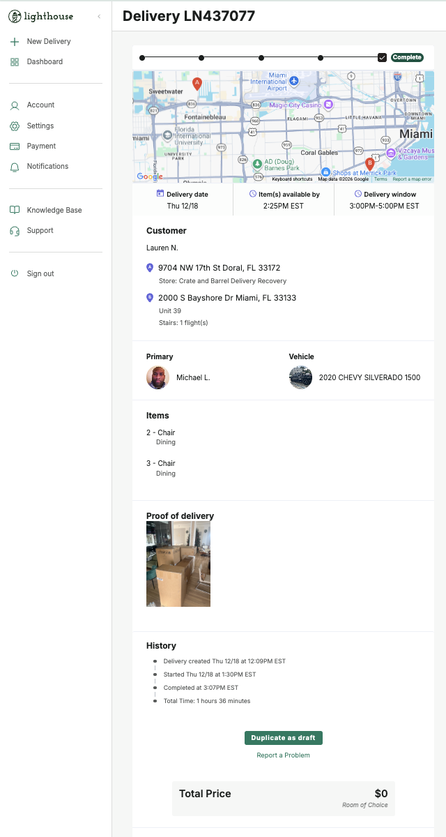
Task: Sign out of Lighthouse
Action: pos(40,274)
